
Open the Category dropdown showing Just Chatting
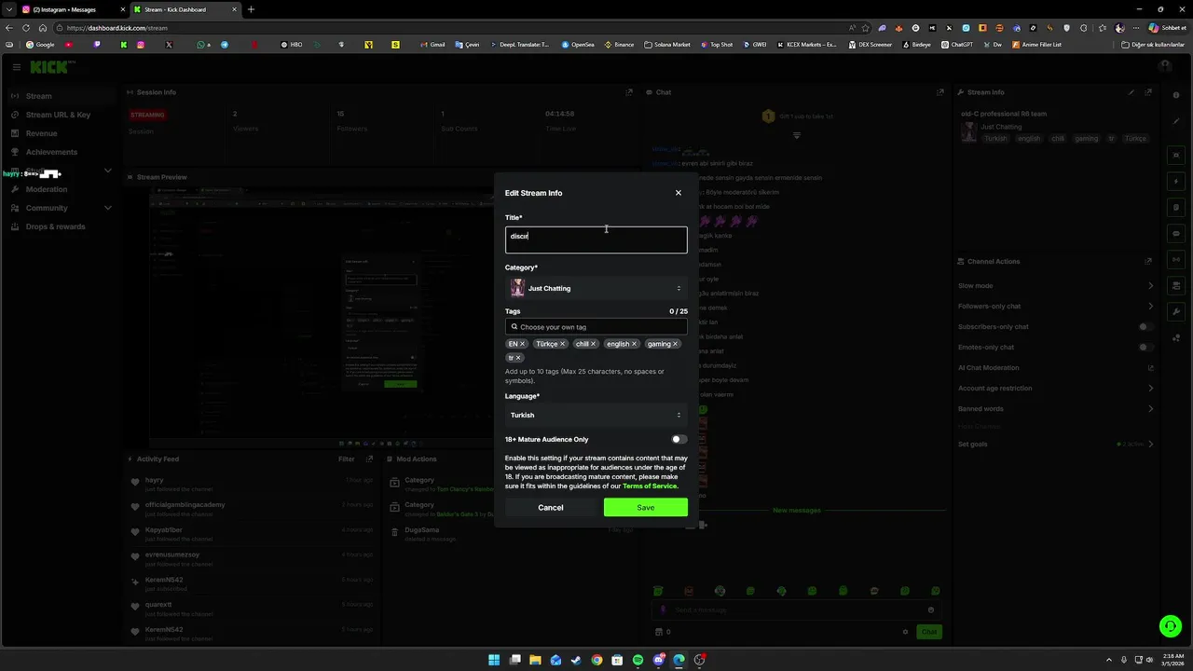(596, 288)
